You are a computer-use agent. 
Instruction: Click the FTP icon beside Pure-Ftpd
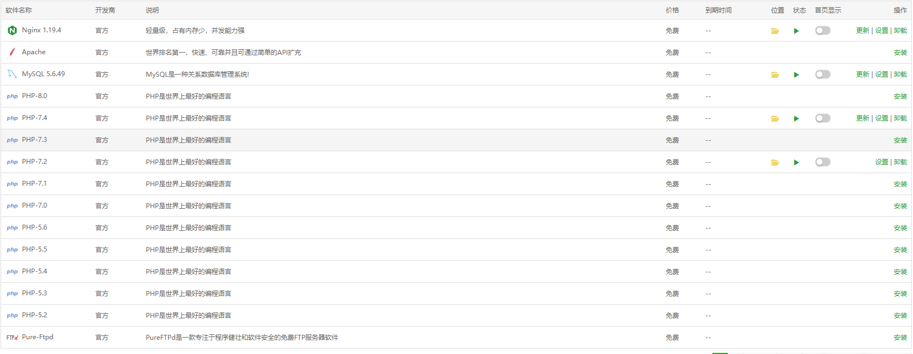pyautogui.click(x=12, y=338)
